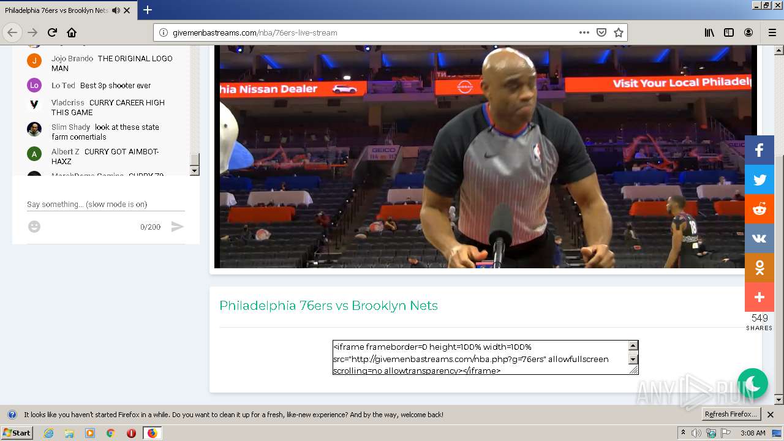Click Slim Shady's profile avatar
784x441 pixels.
34,129
